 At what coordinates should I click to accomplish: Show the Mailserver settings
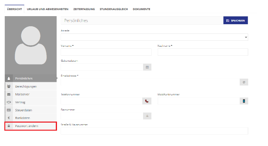point(31,94)
